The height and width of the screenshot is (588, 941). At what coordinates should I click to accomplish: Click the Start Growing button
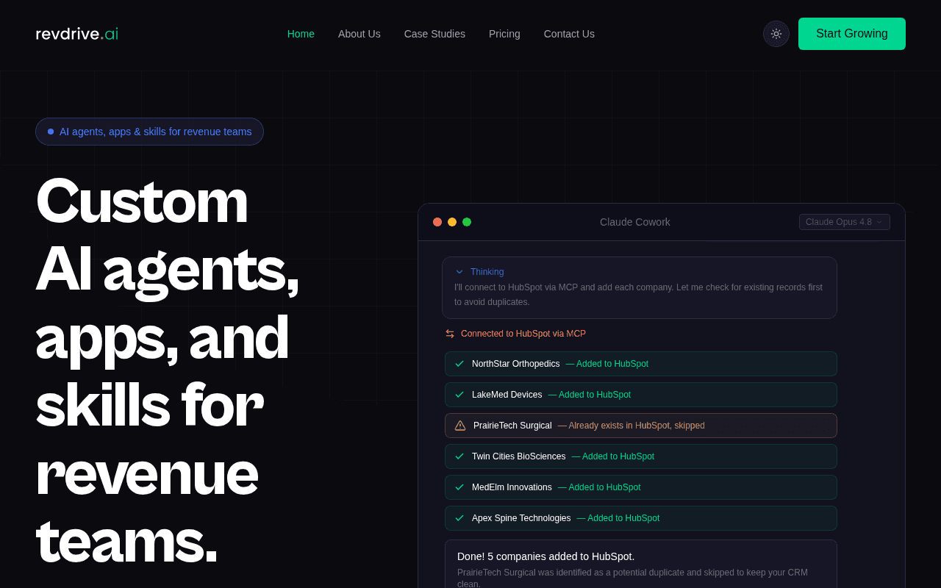tap(852, 34)
